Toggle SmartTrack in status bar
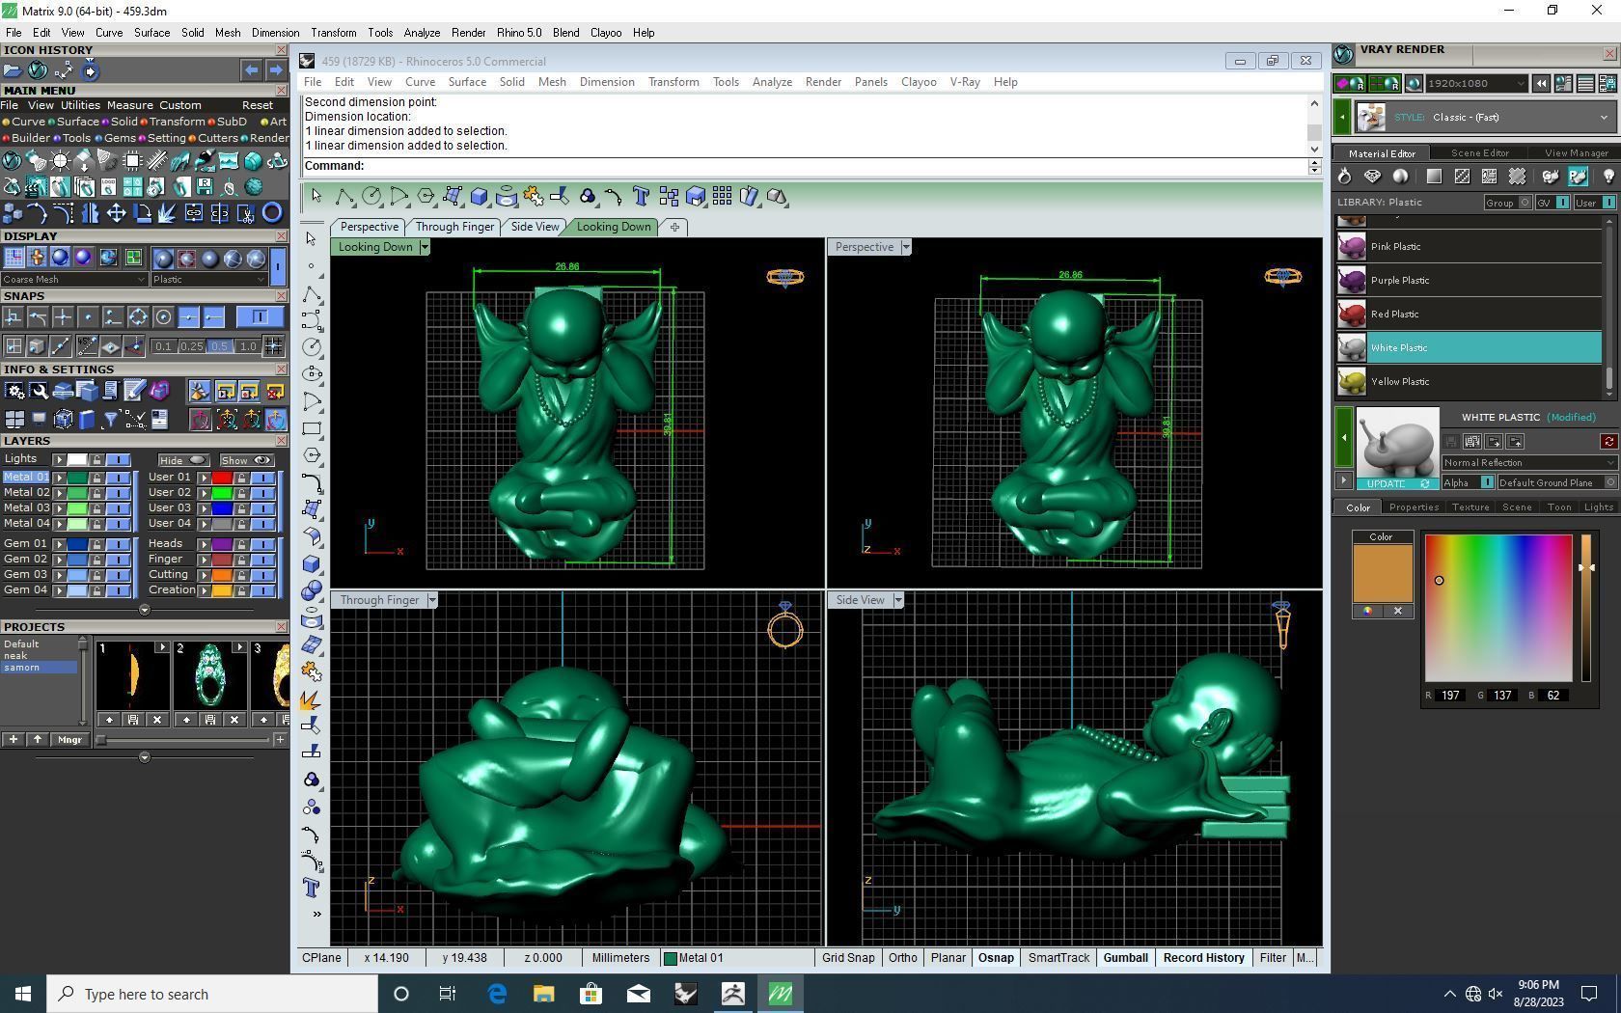This screenshot has height=1013, width=1621. [x=1058, y=958]
